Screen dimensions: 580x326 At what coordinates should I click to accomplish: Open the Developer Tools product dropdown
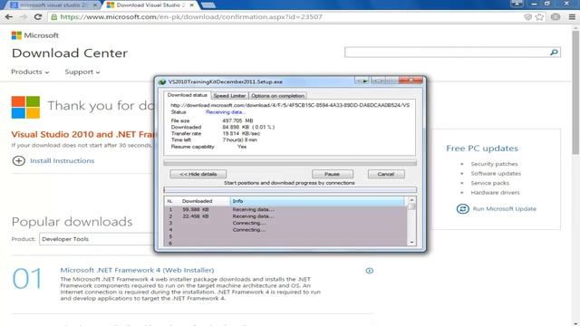pyautogui.click(x=96, y=239)
